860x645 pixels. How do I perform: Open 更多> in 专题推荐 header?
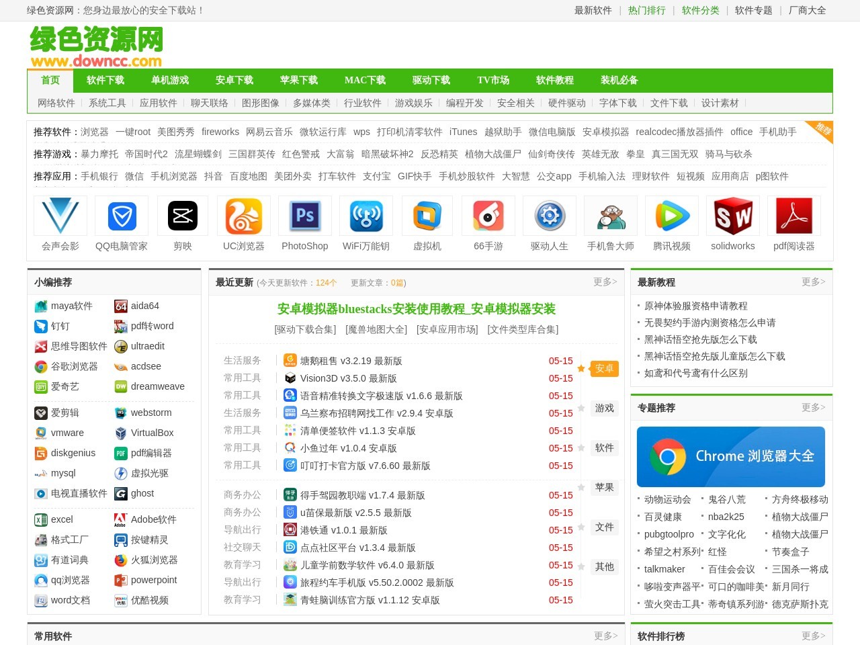(814, 407)
